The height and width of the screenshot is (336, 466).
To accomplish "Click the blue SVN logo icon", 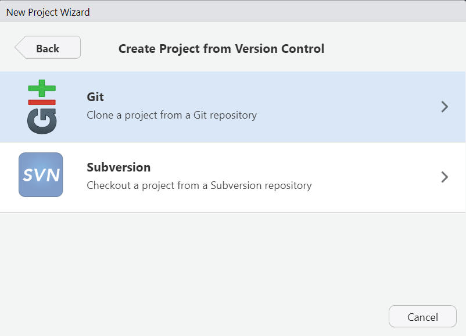I will click(41, 174).
